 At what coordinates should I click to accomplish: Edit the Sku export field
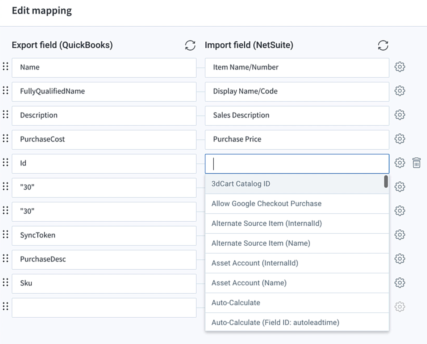[104, 284]
